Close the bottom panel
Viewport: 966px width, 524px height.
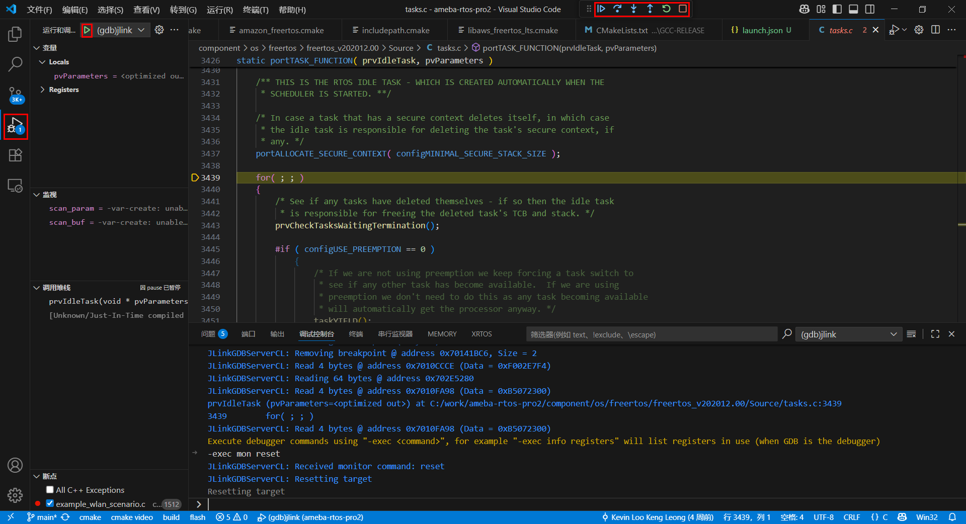(951, 334)
